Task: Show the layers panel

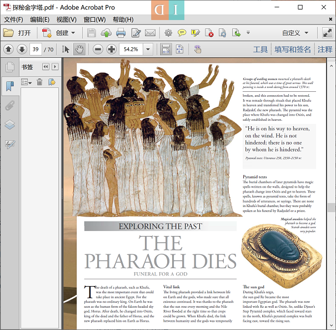Action: (x=10, y=125)
